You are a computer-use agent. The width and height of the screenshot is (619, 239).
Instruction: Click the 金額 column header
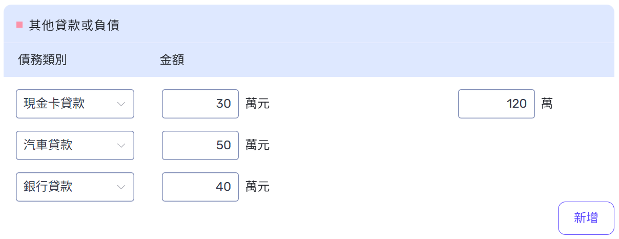point(172,60)
